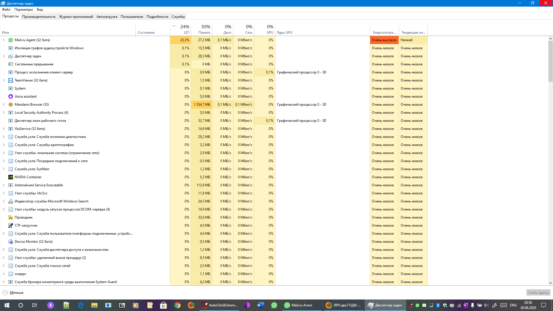Expand the Local Security Authority Process group
553x311 pixels.
tap(4, 112)
